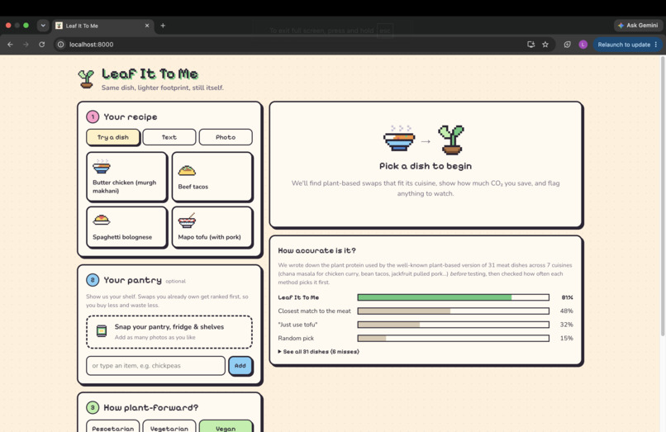View site information for localhost:8000
This screenshot has height=432, width=666.
pos(61,44)
